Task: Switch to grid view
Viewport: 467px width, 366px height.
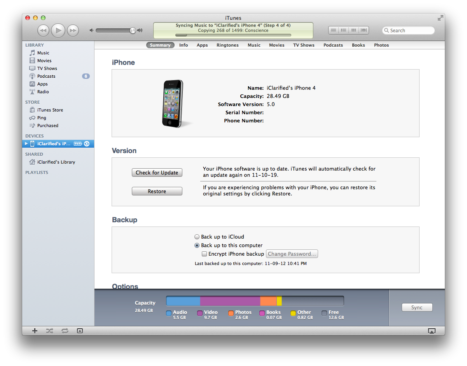Action: pyautogui.click(x=353, y=30)
